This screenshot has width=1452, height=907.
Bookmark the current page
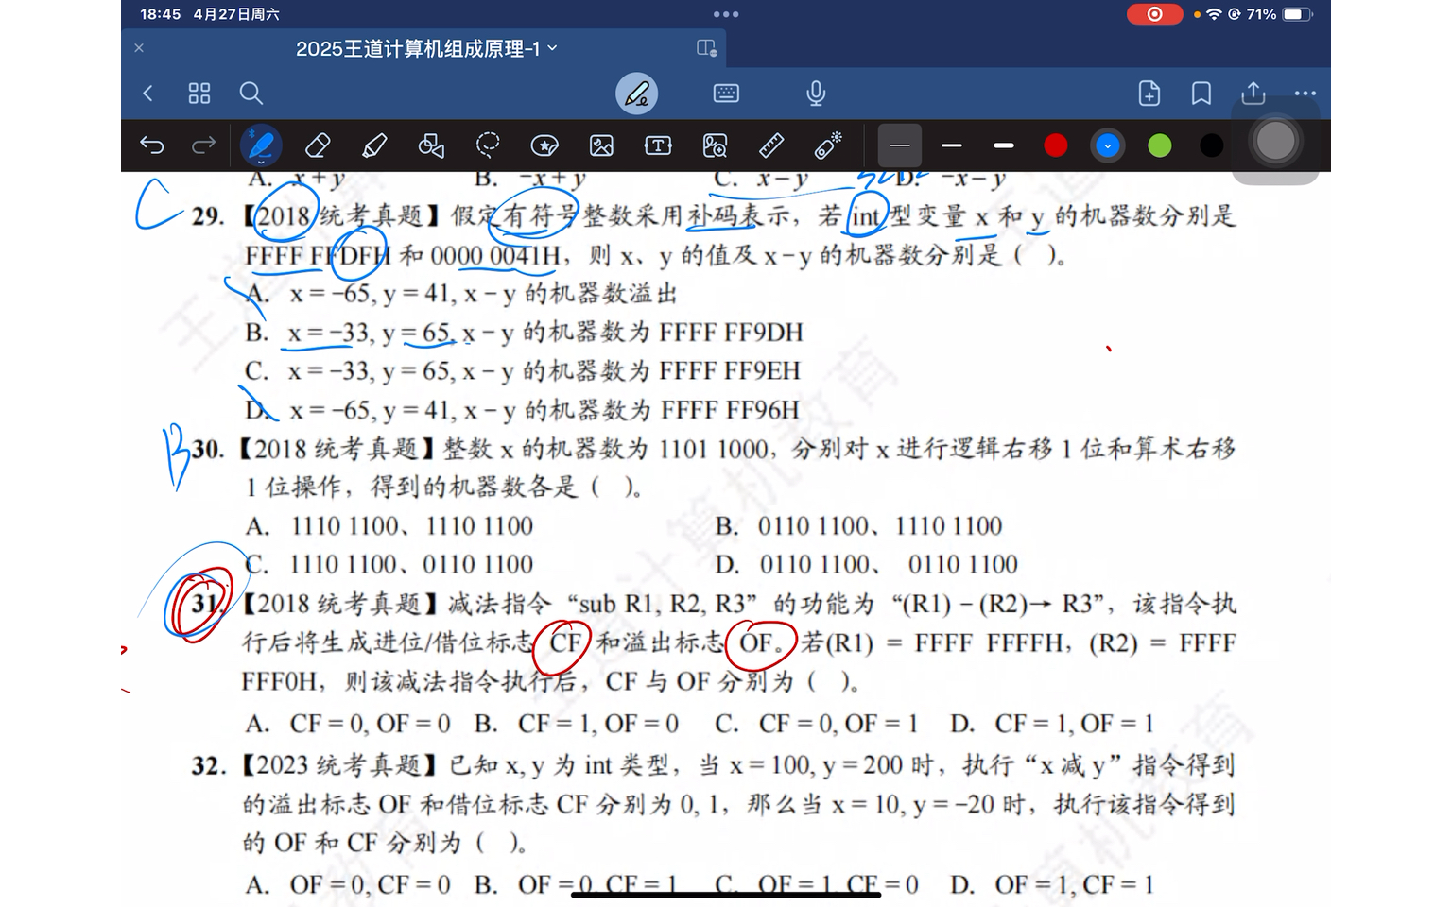coord(1201,93)
